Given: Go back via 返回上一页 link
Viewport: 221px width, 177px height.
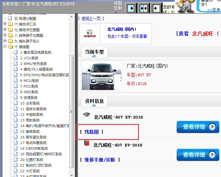Looking at the screenshot, I should (x=91, y=19).
